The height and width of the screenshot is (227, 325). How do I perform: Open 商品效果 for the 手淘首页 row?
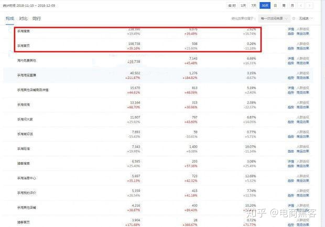click(x=302, y=48)
